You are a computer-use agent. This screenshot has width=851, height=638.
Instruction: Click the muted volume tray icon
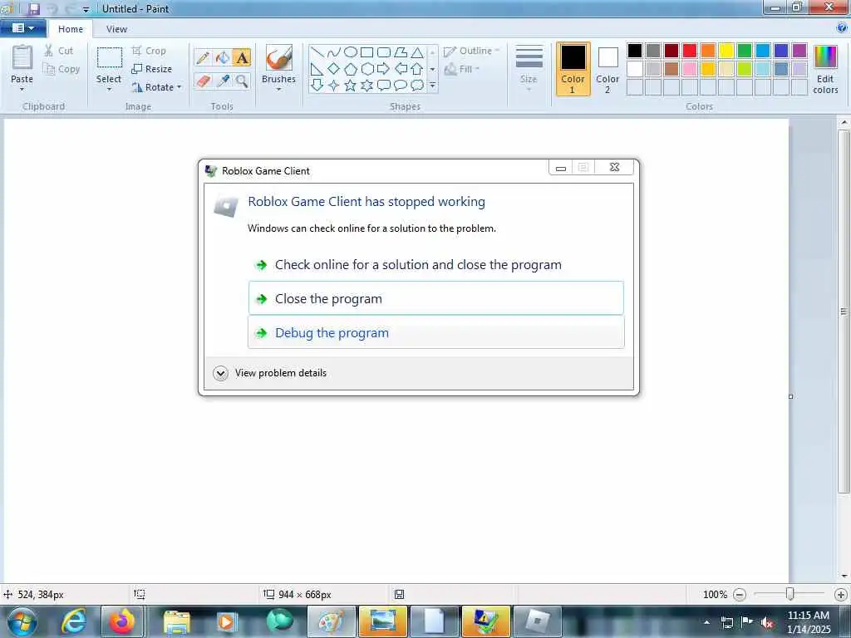tap(767, 622)
